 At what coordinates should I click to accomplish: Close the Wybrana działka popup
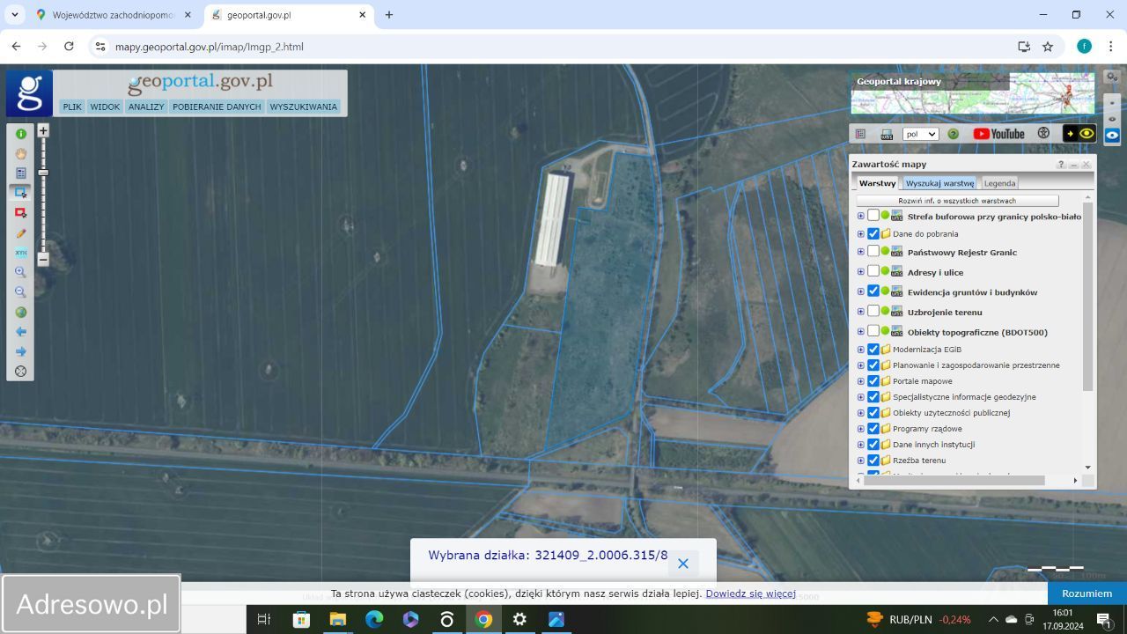pos(683,564)
